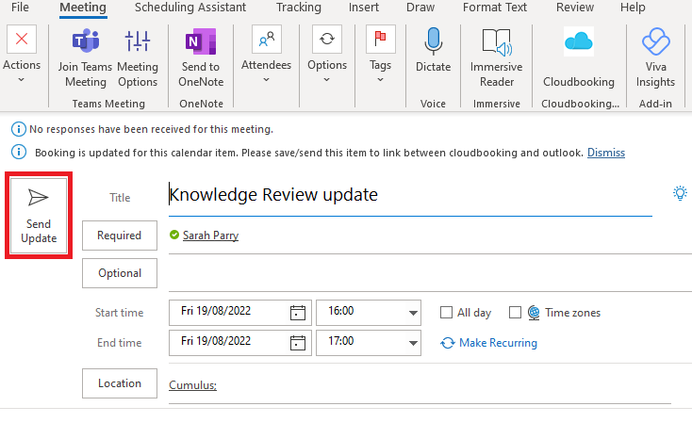Click the Attendees people icon

point(267,39)
